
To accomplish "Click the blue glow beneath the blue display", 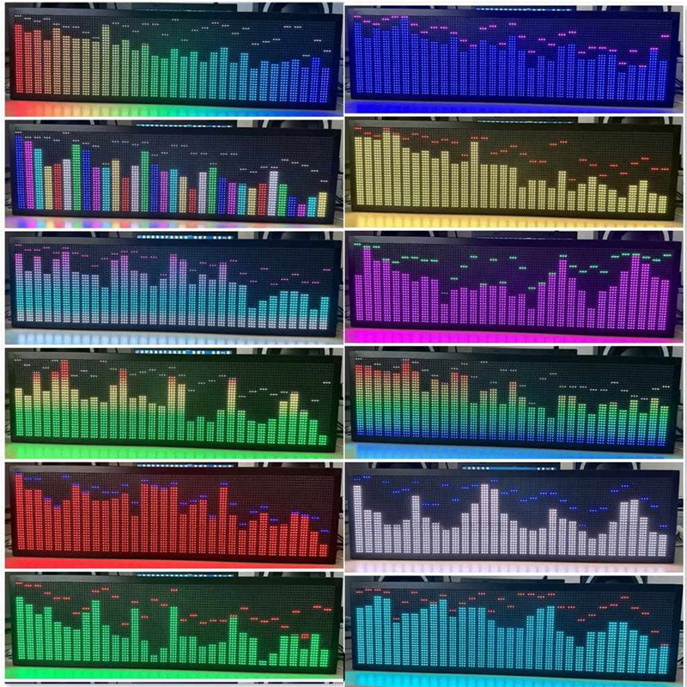I will pos(514,108).
